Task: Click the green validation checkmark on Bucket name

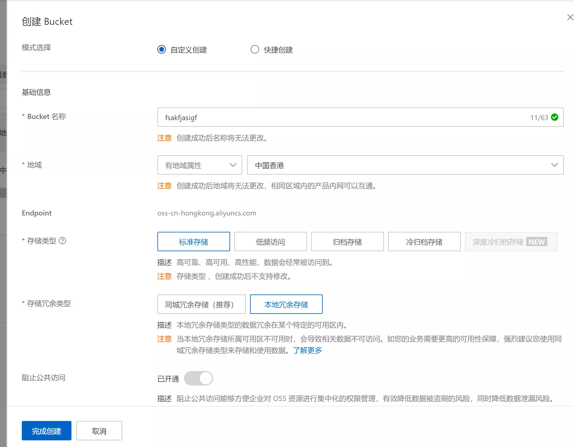Action: click(x=555, y=117)
